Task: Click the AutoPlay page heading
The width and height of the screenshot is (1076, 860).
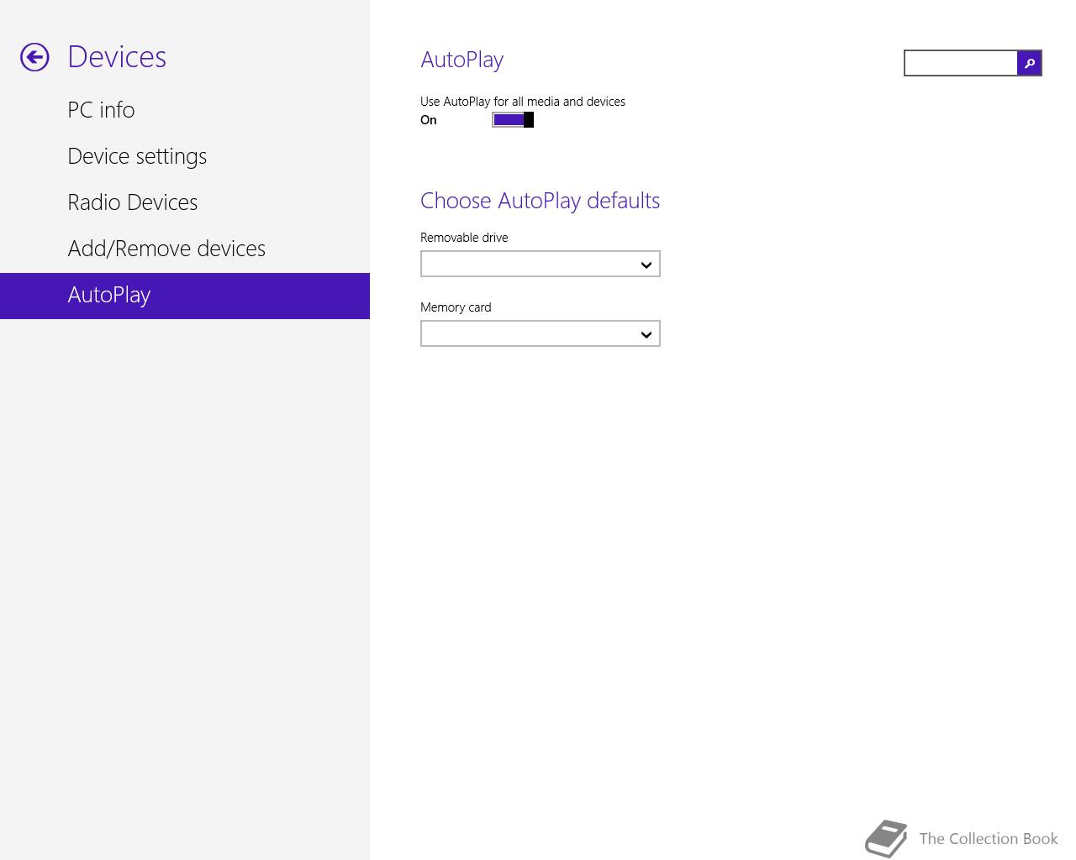Action: tap(462, 60)
